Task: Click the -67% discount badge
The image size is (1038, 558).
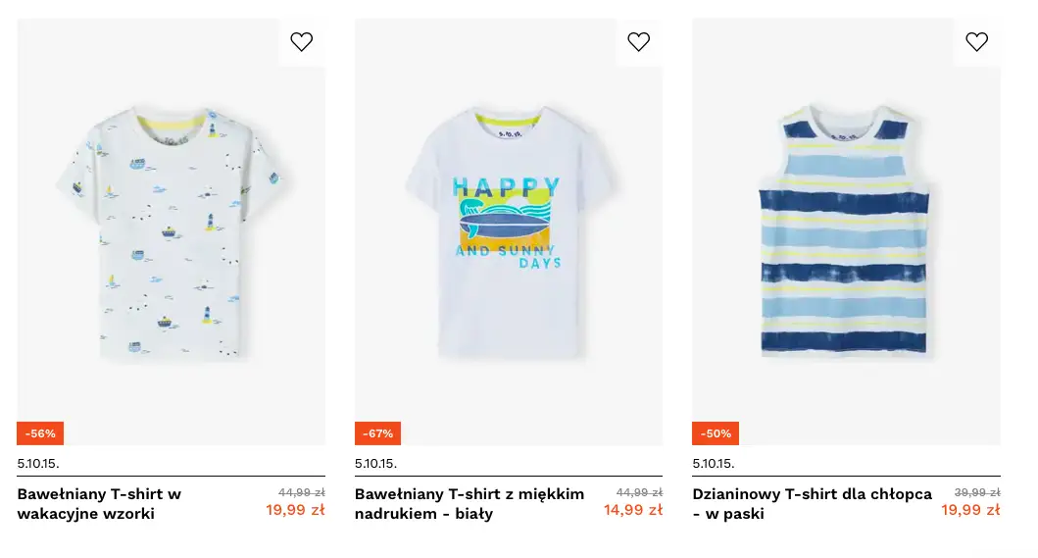Action: click(377, 433)
